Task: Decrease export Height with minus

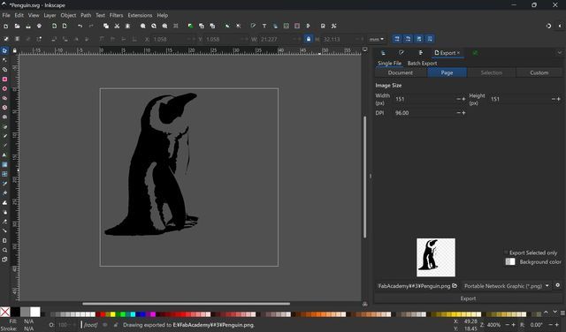Action: click(x=554, y=99)
